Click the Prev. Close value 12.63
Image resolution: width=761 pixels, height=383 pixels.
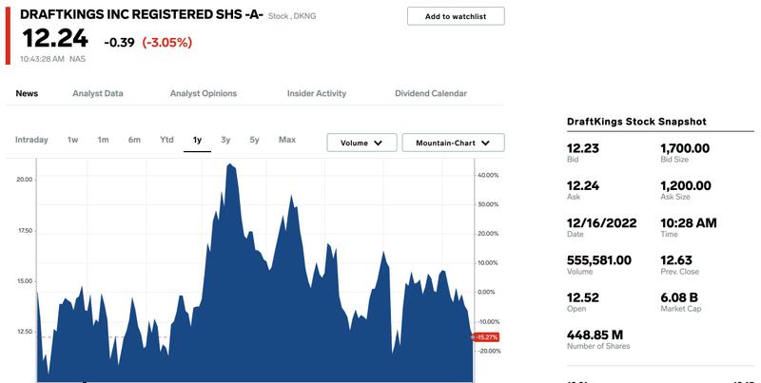point(676,260)
